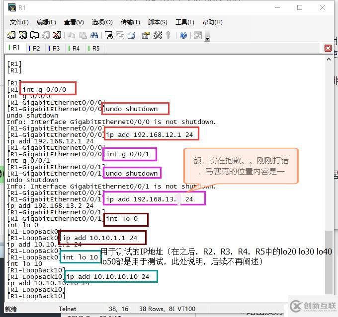Close the active tab with red X
338x317 pixels.
328,48
